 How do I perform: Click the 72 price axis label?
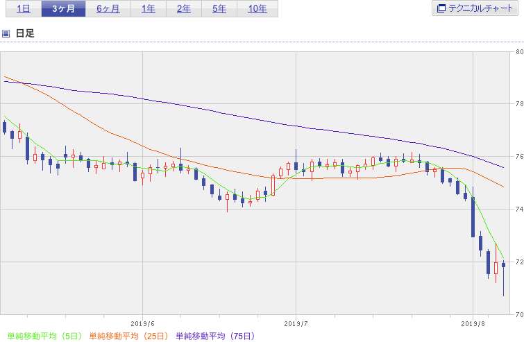coord(519,262)
